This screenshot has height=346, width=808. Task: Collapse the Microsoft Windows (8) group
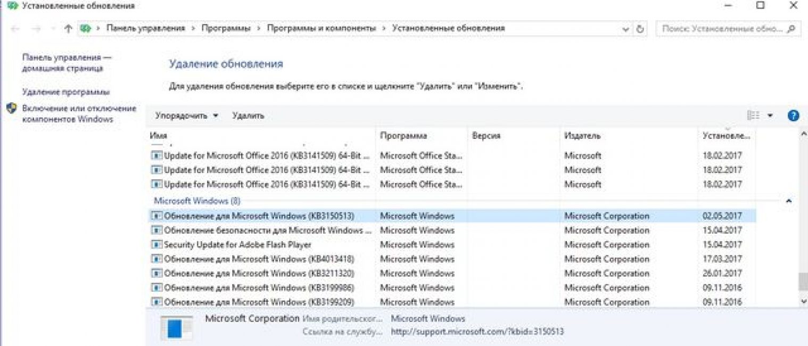click(x=788, y=201)
